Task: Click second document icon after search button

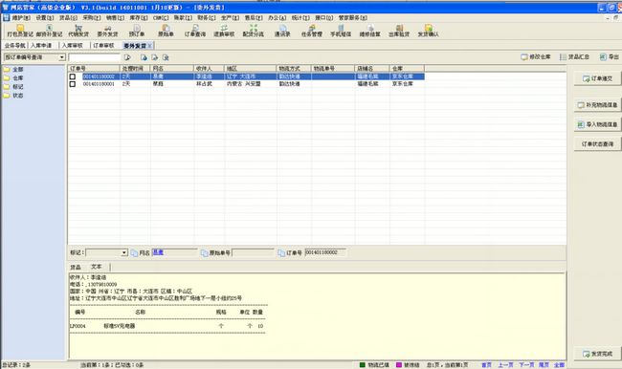Action: 155,57
